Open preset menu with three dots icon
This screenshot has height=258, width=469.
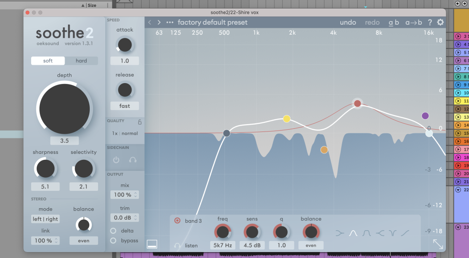(170, 22)
